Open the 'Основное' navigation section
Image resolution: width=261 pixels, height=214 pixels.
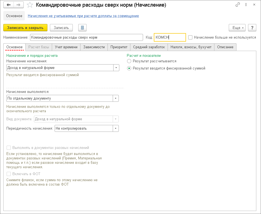click(x=14, y=16)
